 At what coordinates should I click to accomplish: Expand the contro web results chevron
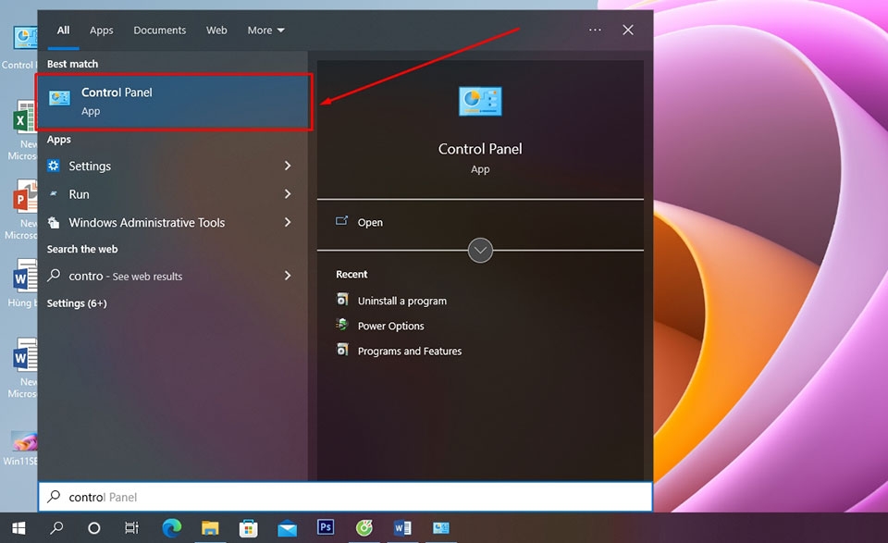pyautogui.click(x=288, y=275)
